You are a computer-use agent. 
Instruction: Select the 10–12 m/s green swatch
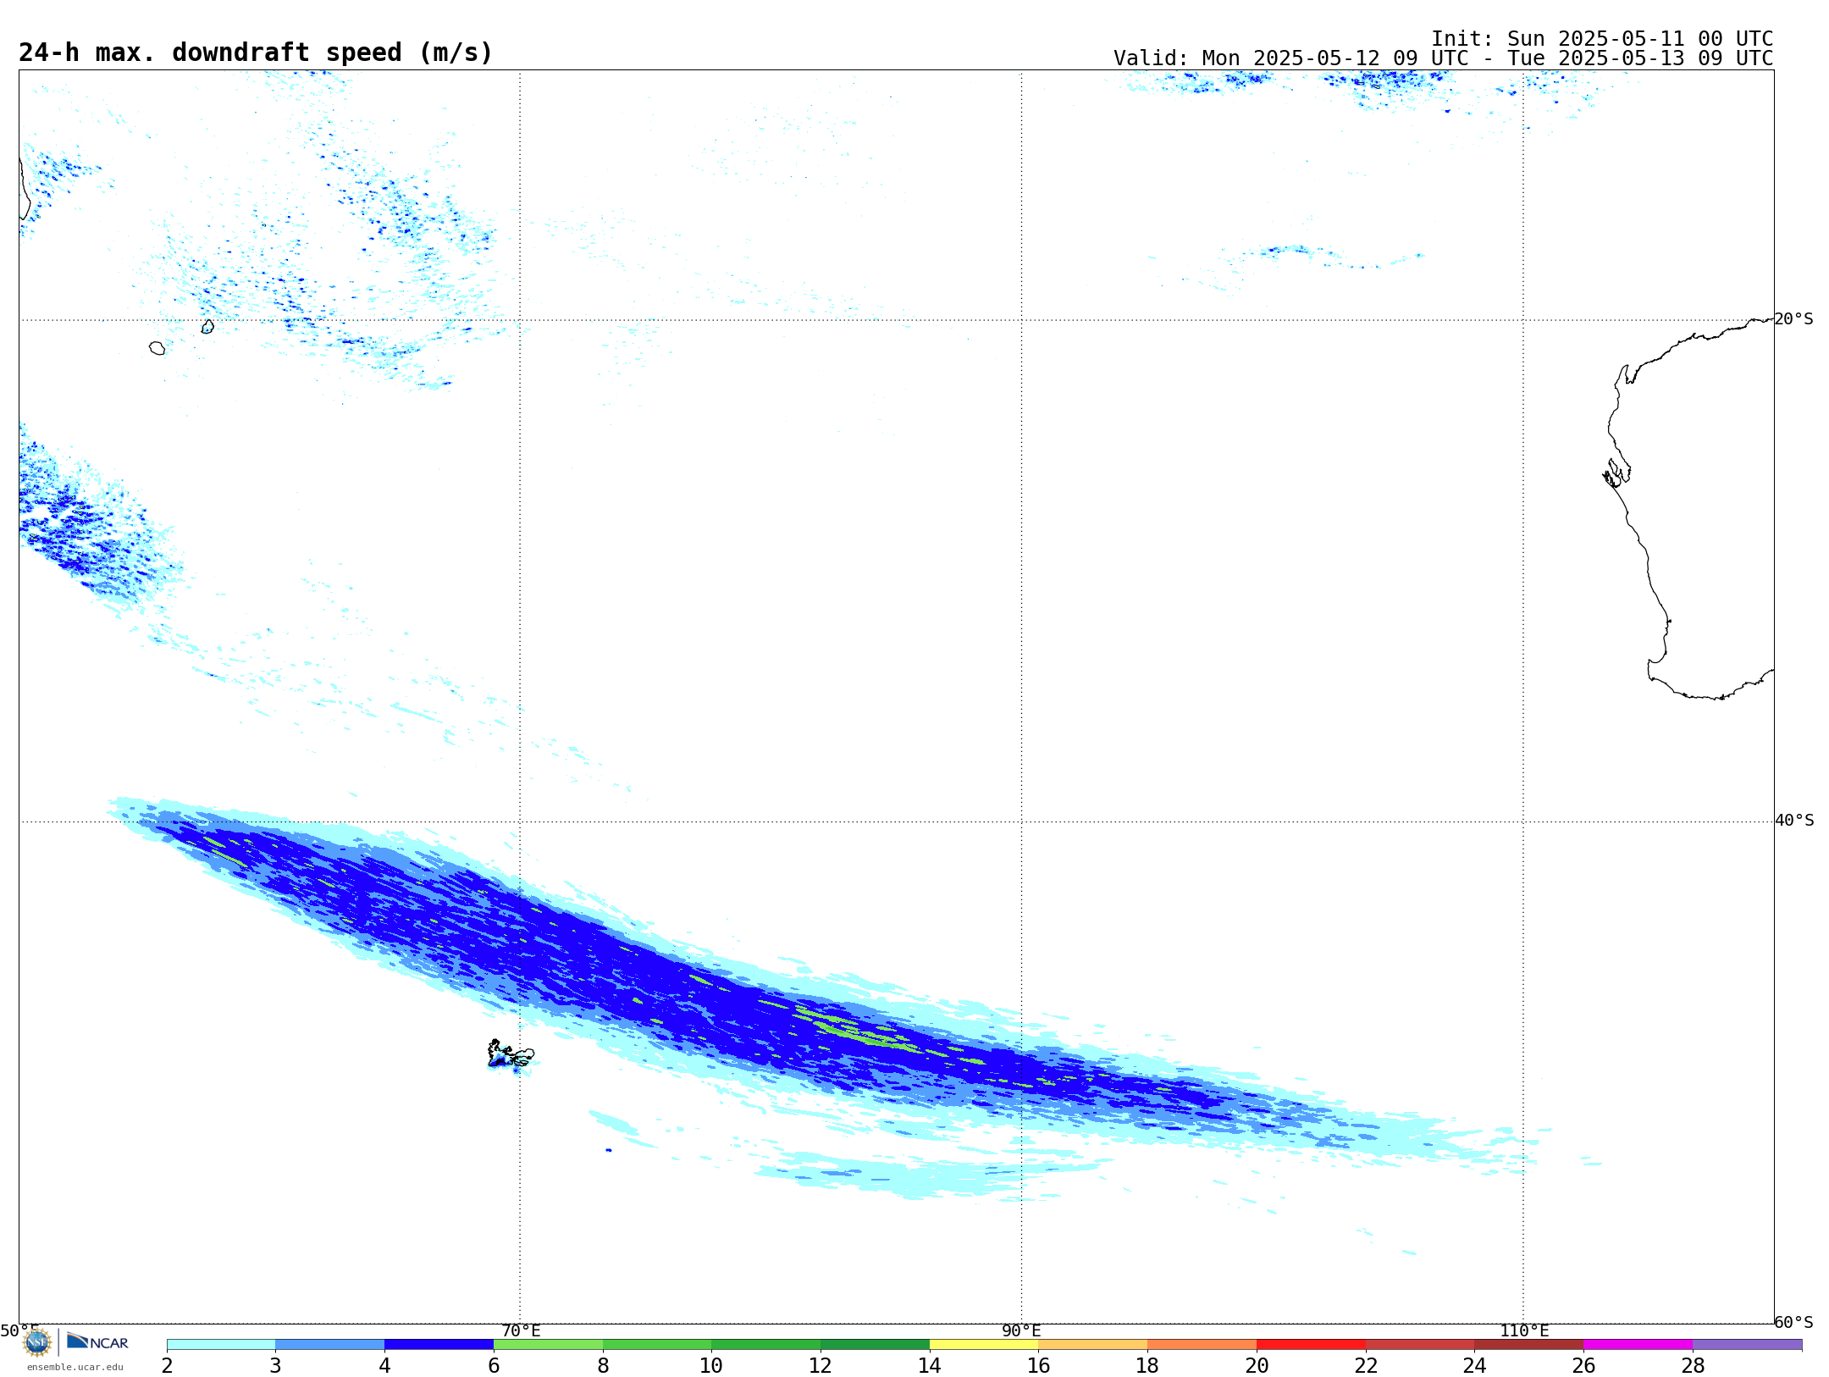click(765, 1344)
